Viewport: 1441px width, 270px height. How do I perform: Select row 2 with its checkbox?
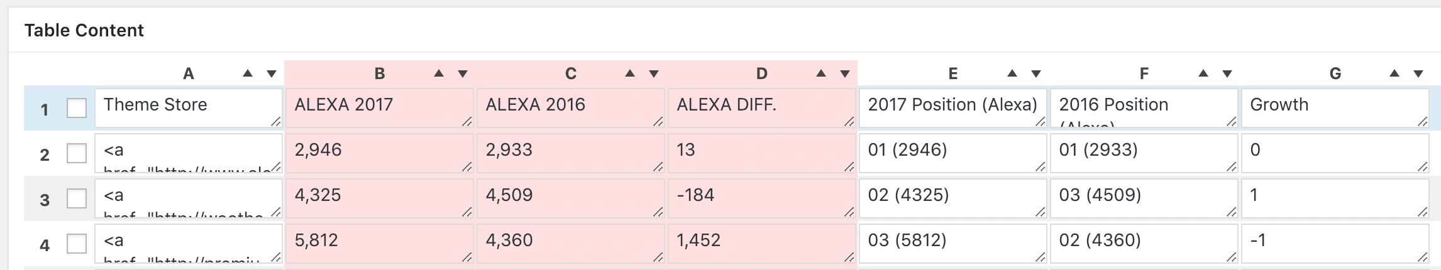click(77, 153)
